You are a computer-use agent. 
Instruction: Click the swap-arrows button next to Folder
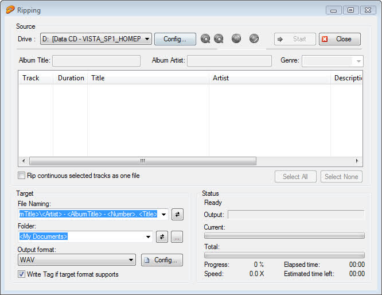[162, 236]
